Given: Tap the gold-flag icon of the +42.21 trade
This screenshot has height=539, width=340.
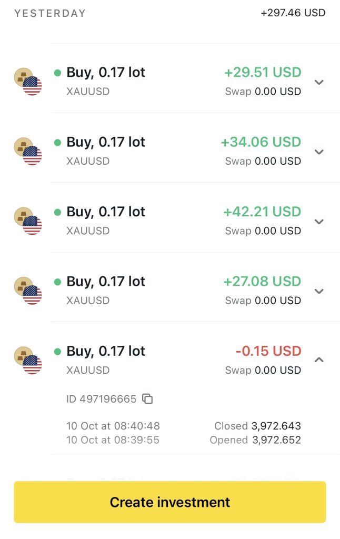Looking at the screenshot, I should (28, 221).
